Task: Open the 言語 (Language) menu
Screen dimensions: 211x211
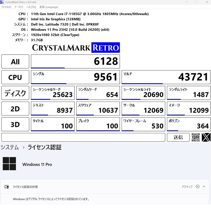Action: 49,7
